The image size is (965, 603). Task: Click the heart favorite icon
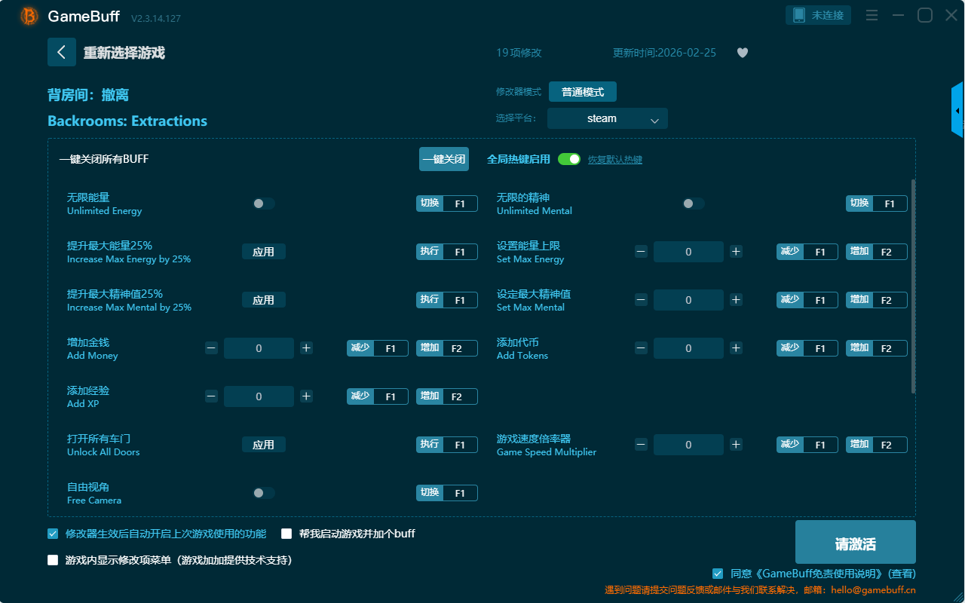743,53
